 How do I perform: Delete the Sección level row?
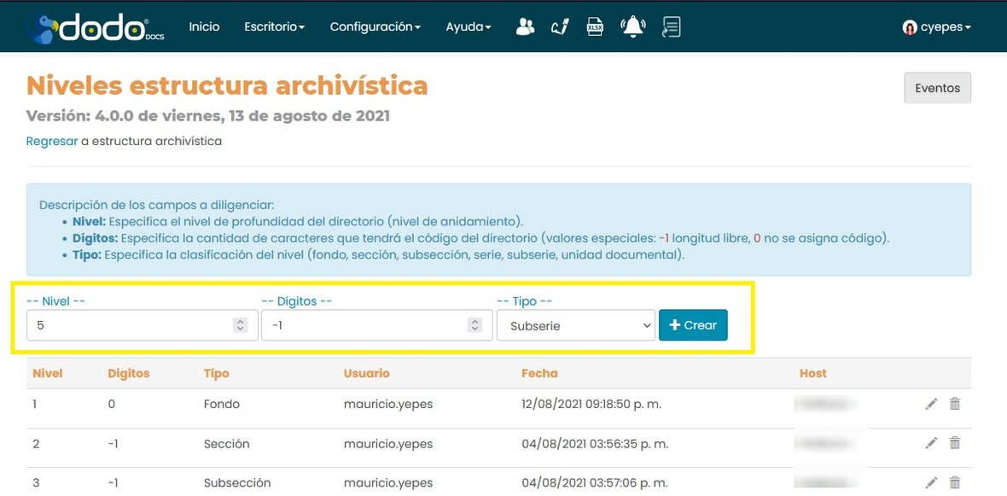955,443
